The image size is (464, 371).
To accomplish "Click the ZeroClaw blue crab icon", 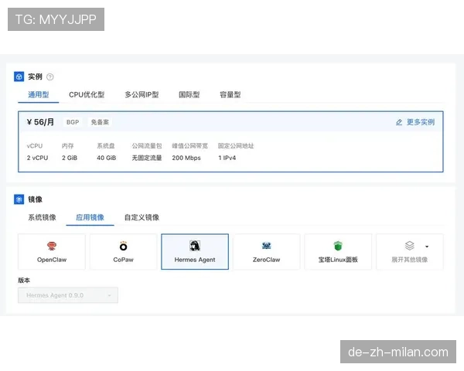I will click(x=266, y=246).
